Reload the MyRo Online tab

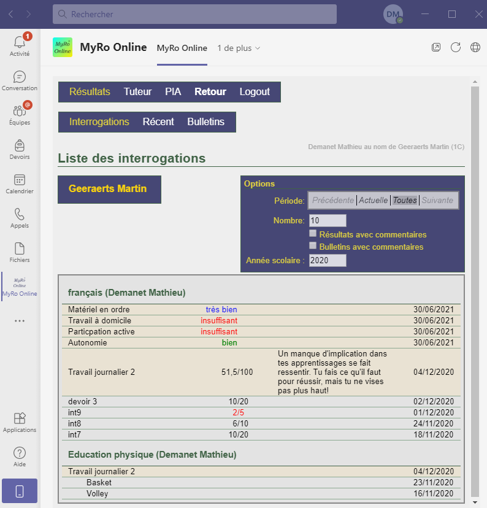click(456, 47)
